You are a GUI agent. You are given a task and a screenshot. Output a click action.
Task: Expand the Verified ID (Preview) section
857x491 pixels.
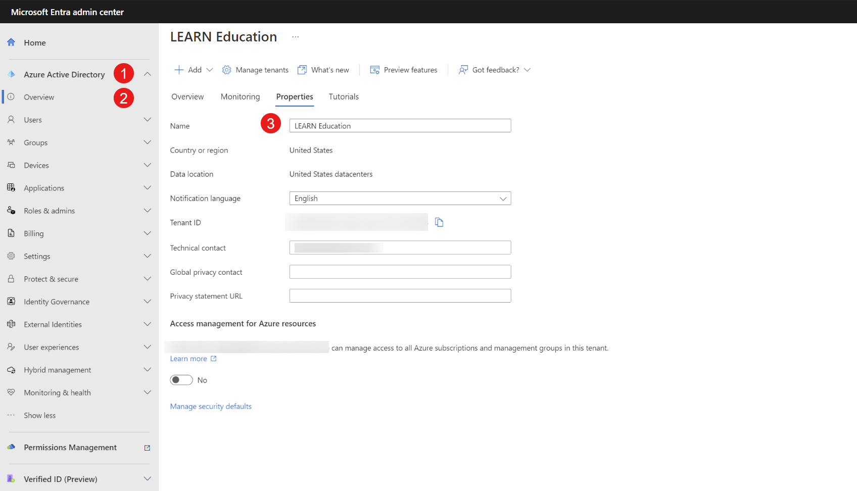(147, 479)
